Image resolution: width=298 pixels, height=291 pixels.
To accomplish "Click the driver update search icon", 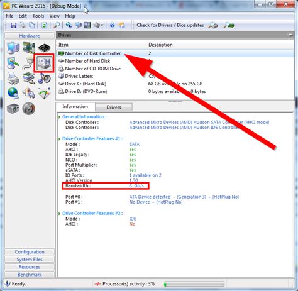I will click(x=213, y=25).
